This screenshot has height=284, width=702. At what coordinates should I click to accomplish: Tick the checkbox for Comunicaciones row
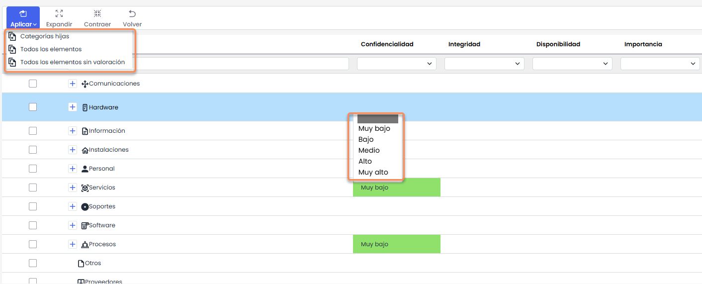tap(33, 84)
